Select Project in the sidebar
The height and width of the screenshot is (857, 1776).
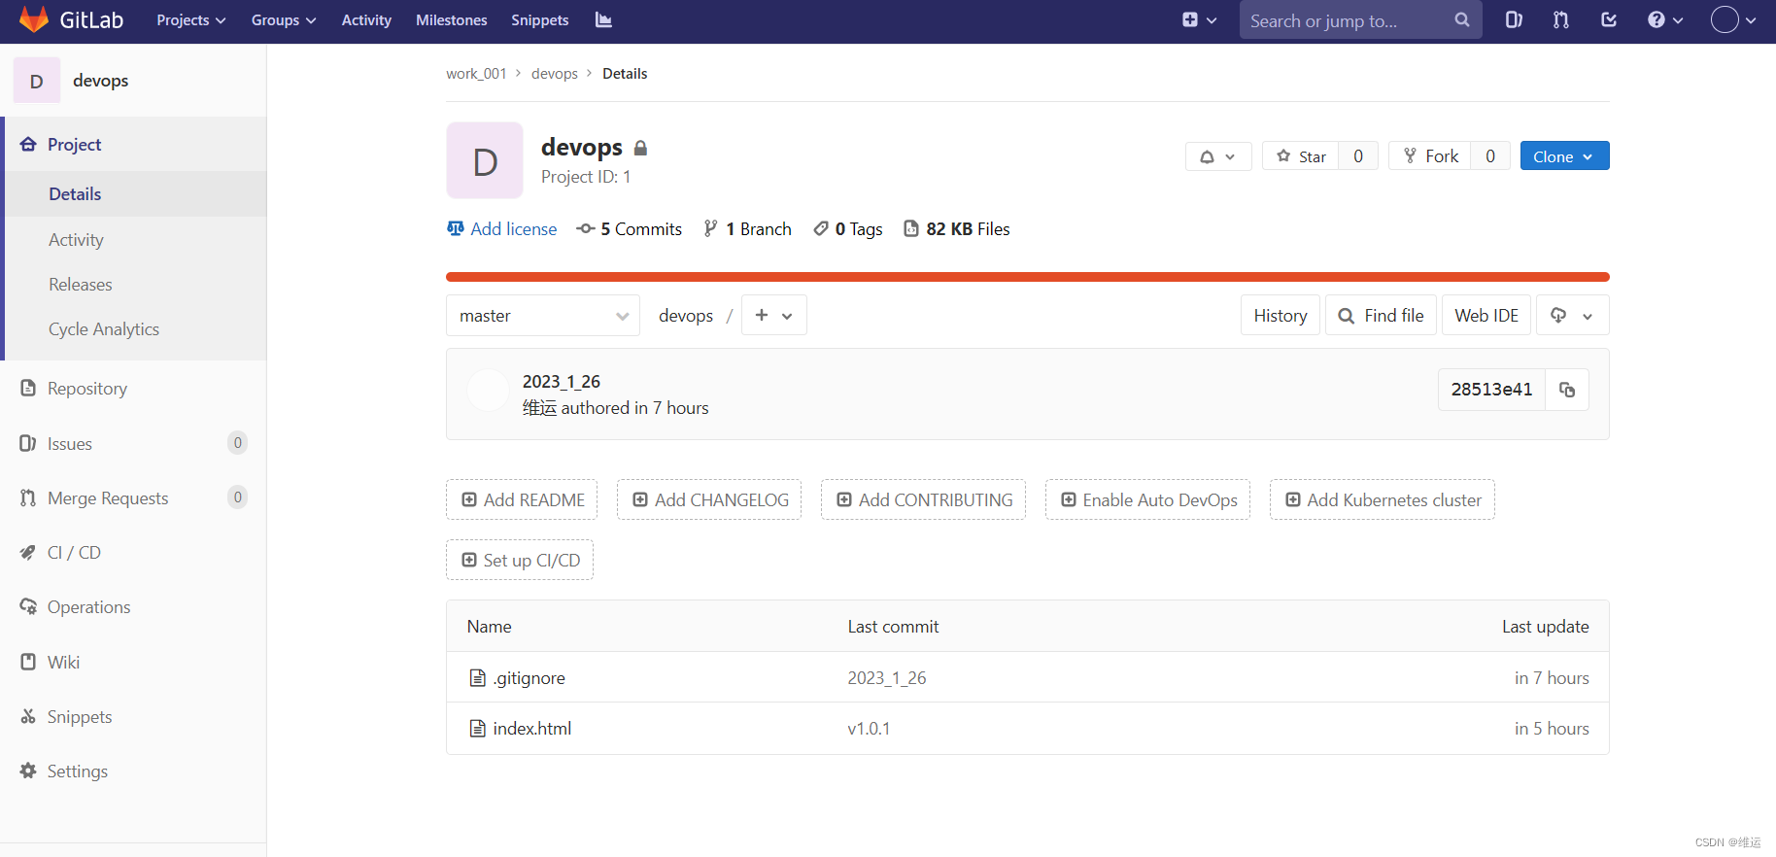135,145
